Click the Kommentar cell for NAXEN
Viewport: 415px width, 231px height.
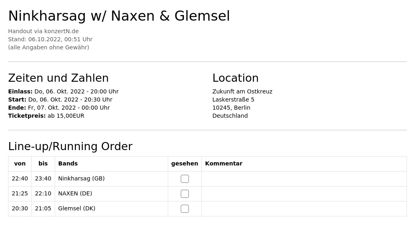tap(304, 194)
